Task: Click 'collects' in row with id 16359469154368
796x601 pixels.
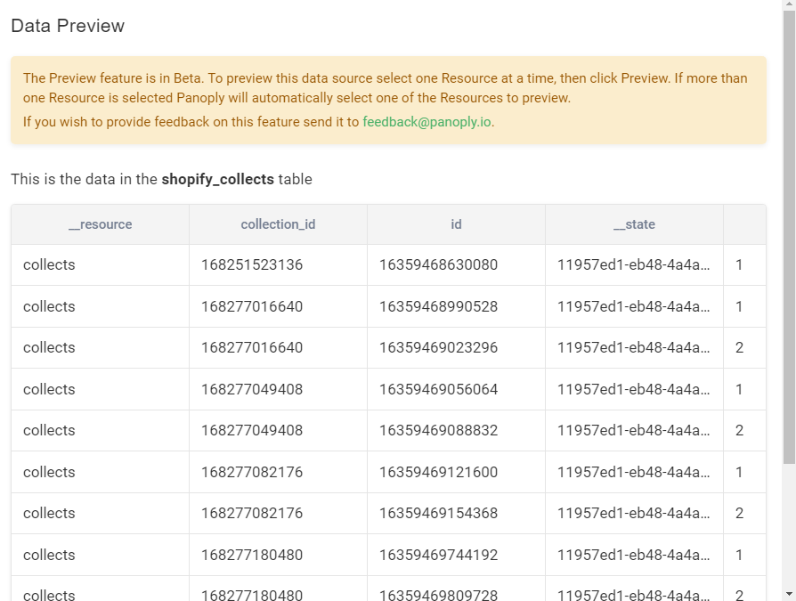Action: (49, 513)
